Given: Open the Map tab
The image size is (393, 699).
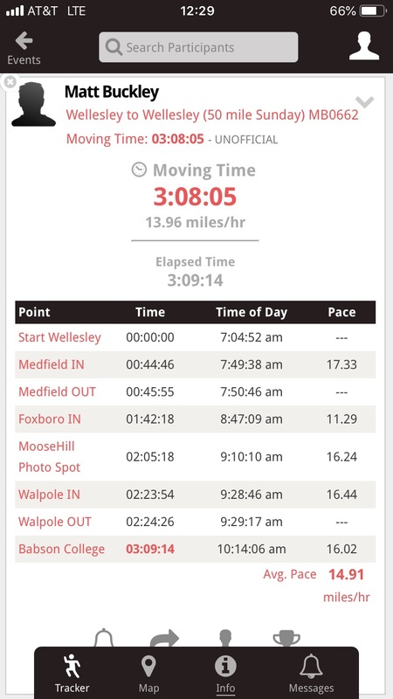Looking at the screenshot, I should [x=148, y=673].
